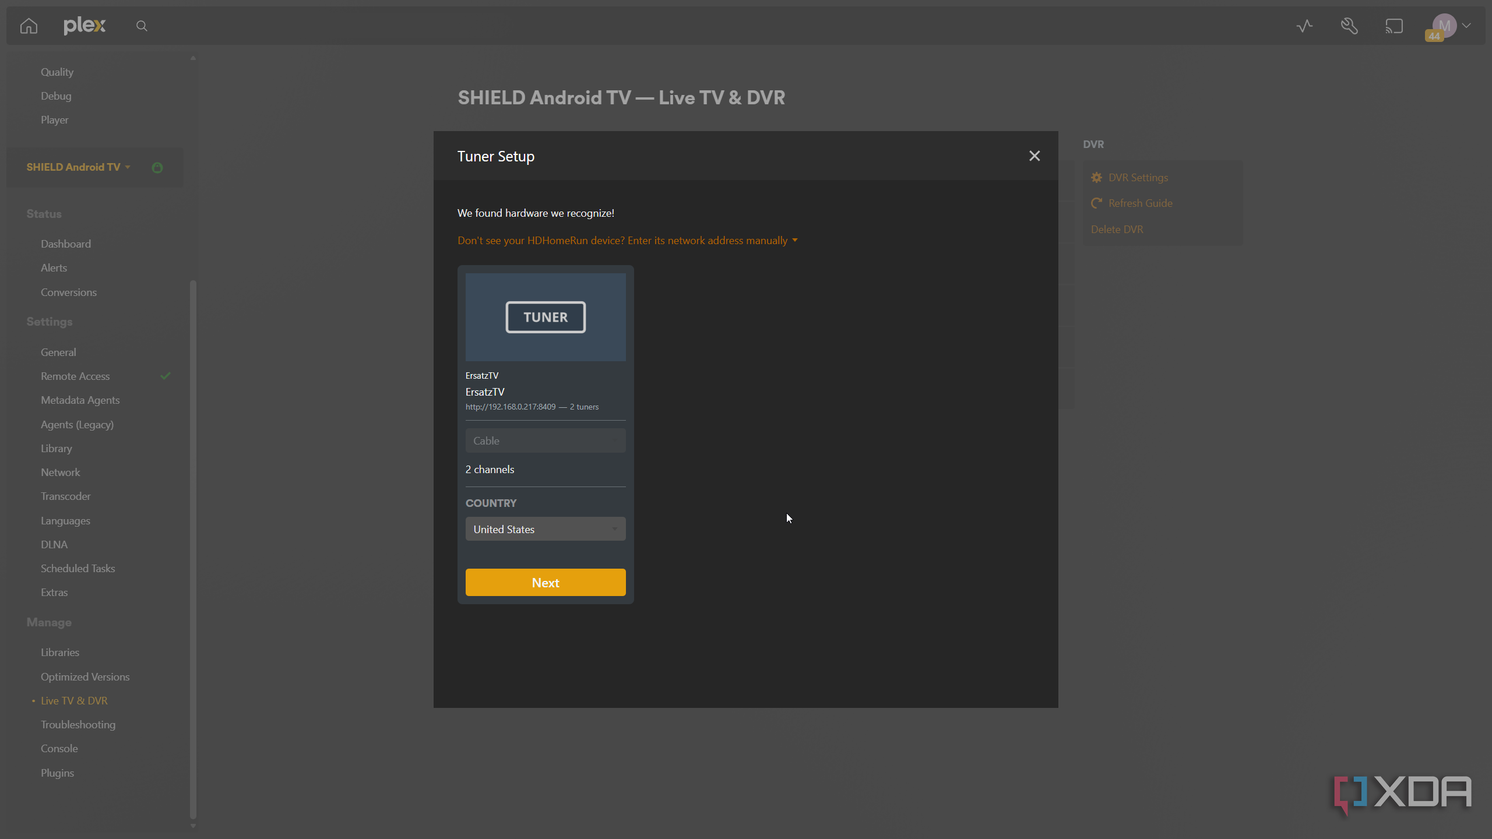Viewport: 1492px width, 839px height.
Task: Click the Plex logo
Action: point(85,26)
